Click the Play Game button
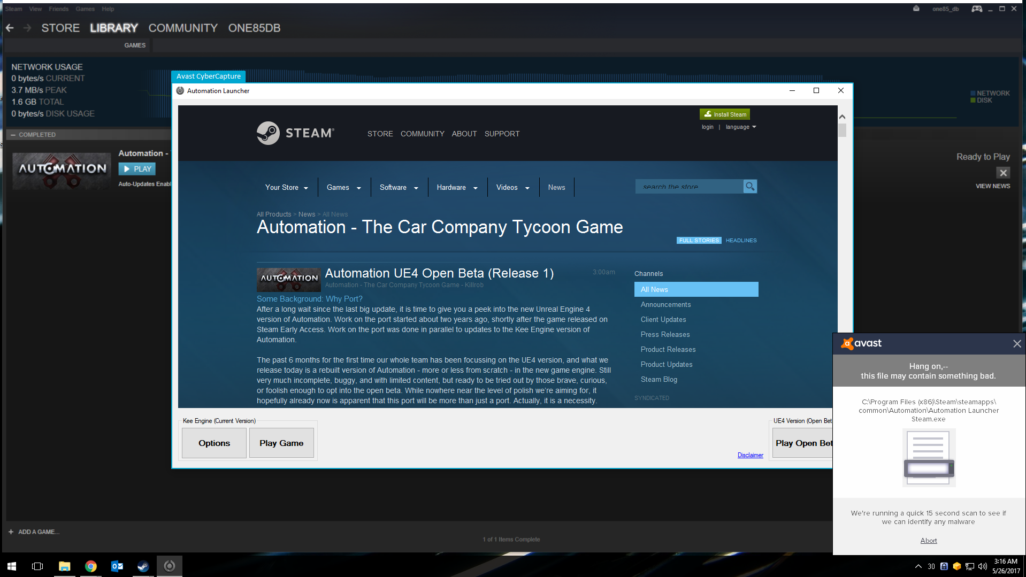 pyautogui.click(x=281, y=443)
